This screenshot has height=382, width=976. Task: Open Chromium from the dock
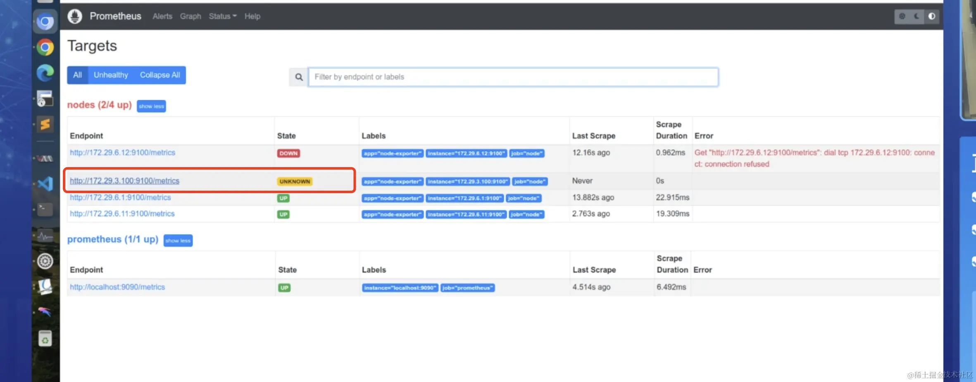point(45,22)
